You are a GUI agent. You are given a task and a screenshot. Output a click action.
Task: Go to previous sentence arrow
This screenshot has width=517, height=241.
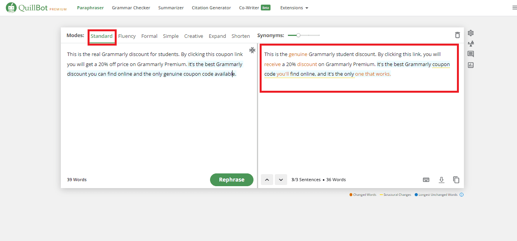tap(267, 180)
